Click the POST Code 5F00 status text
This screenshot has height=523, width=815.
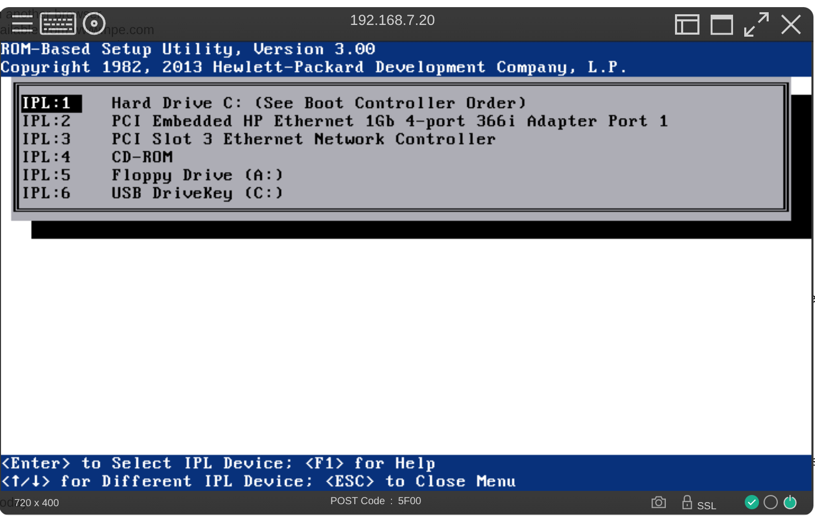(x=376, y=501)
